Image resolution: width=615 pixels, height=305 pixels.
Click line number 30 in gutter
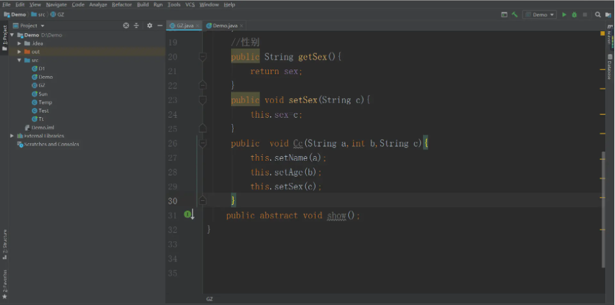(x=172, y=201)
